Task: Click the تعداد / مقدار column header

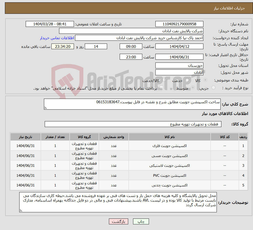Action: pyautogui.click(x=55, y=137)
